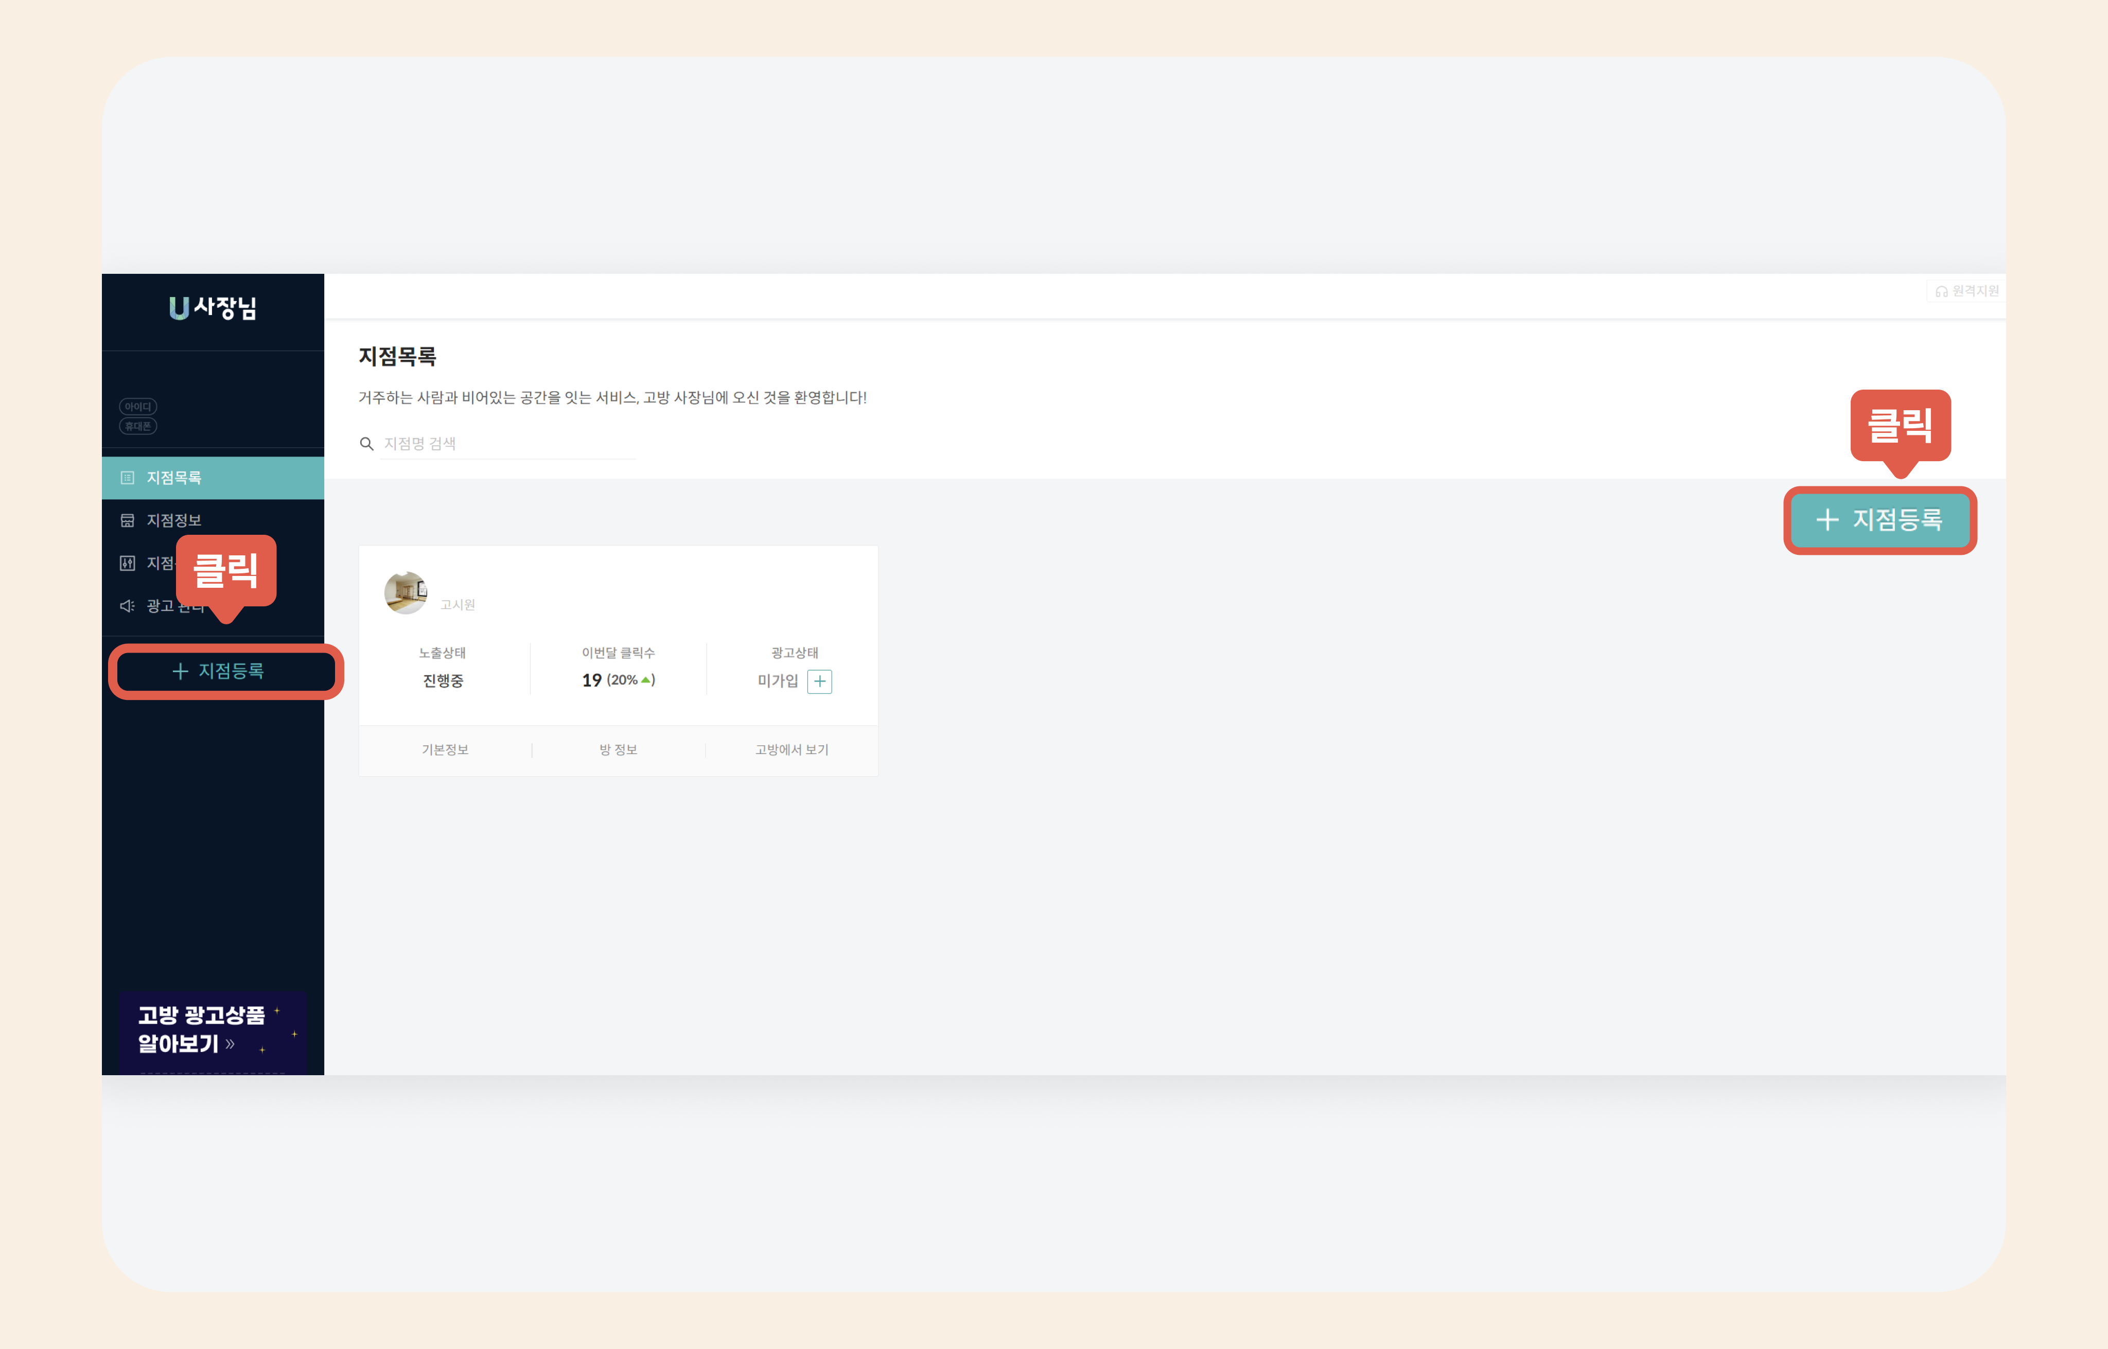Screen dimensions: 2108x1349
Task: Click the U 사장님 logo
Action: (213, 307)
